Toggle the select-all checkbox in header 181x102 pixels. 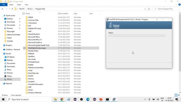tap(23, 14)
